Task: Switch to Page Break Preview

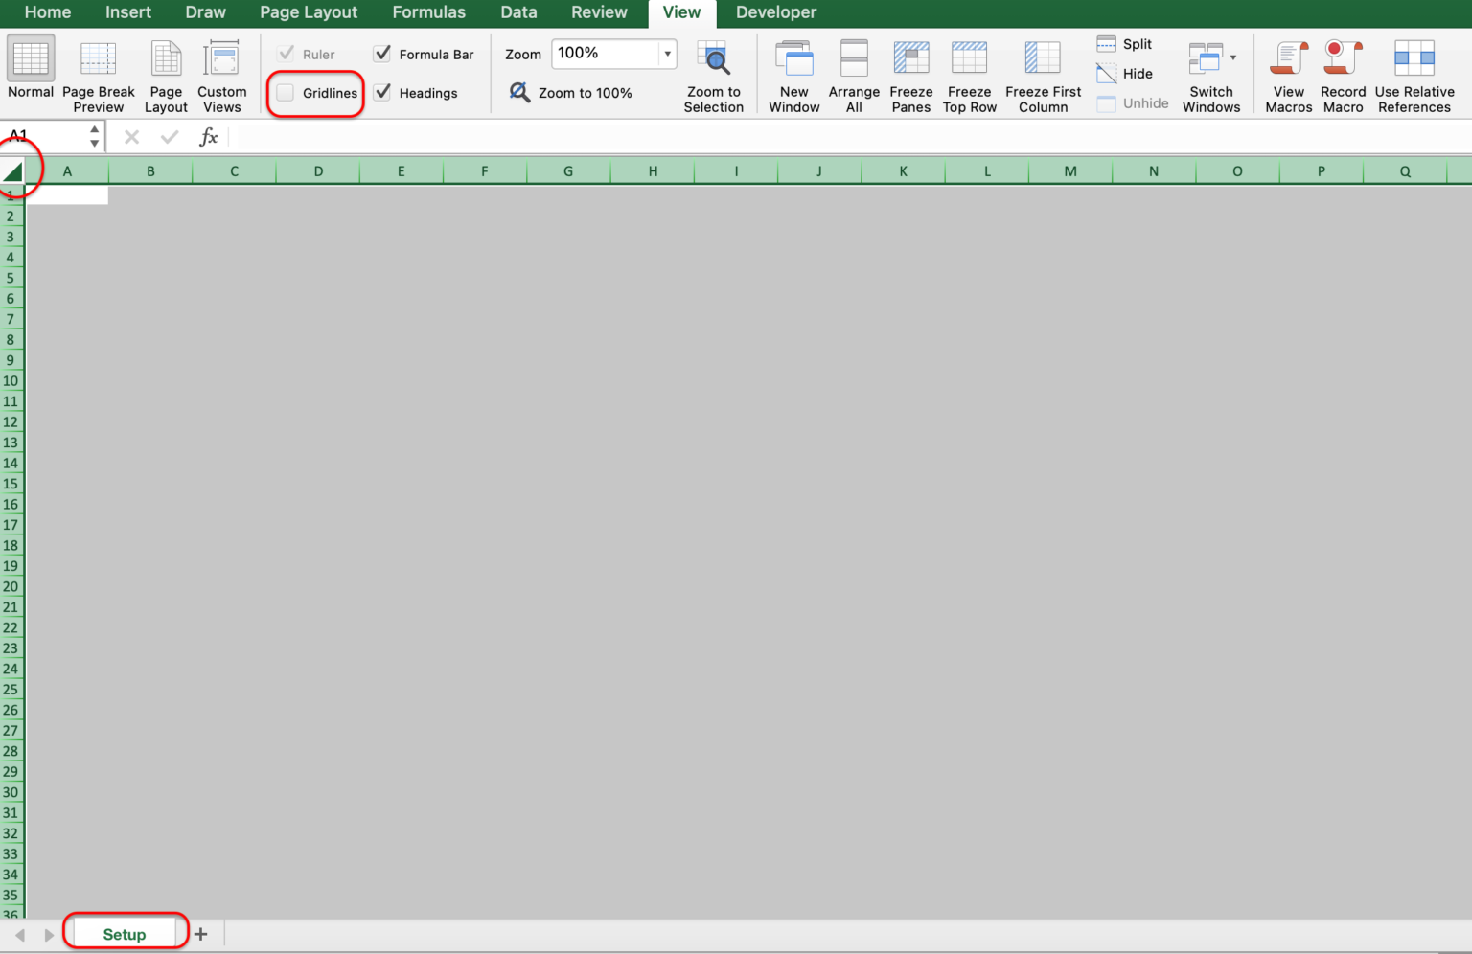Action: pyautogui.click(x=97, y=72)
